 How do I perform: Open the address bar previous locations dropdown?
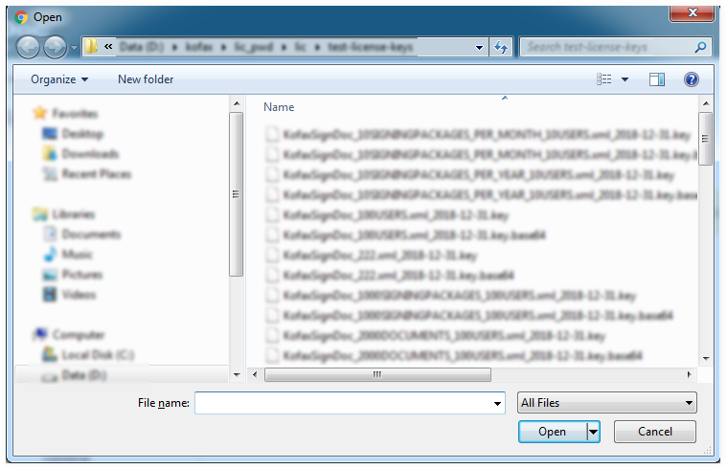[480, 47]
